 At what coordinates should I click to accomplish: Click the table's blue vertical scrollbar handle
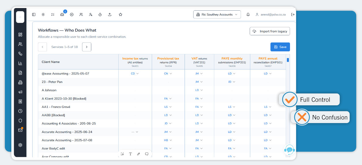288,60
